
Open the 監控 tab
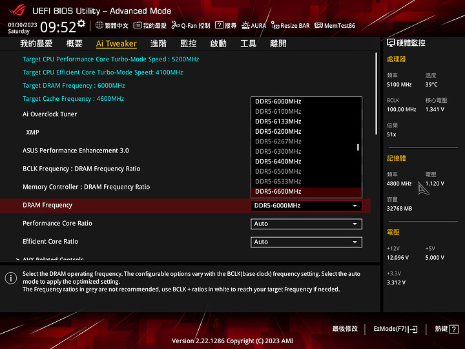click(189, 44)
